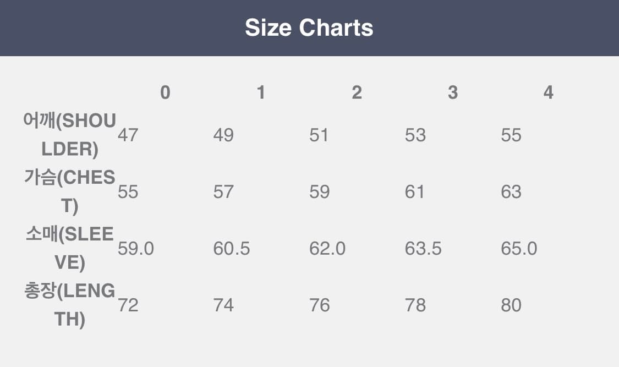The image size is (619, 367).
Task: Click chest value 57 for size 1
Action: [x=223, y=192]
